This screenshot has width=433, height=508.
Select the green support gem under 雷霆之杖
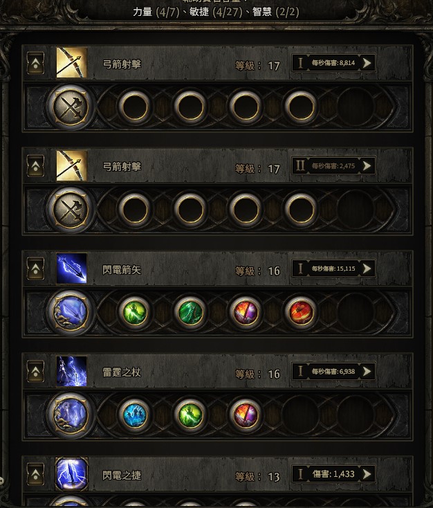point(189,415)
